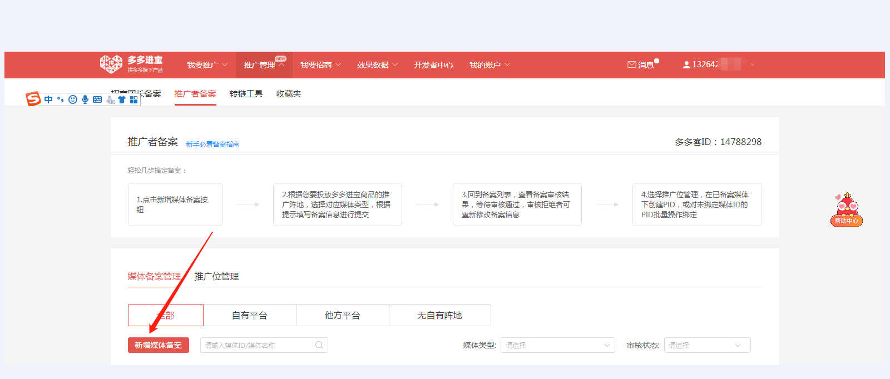Screen dimensions: 890x379
Task: Switch to the 推广位管理 tab
Action: pyautogui.click(x=216, y=276)
